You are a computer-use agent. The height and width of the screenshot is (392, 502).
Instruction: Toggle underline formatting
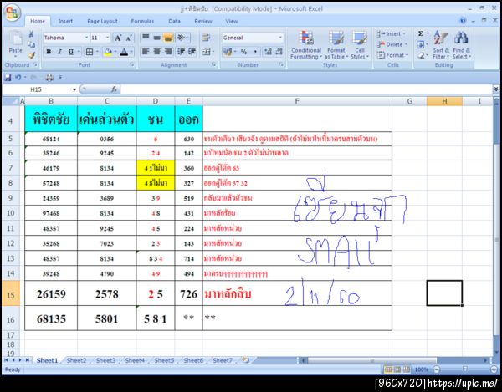click(71, 52)
